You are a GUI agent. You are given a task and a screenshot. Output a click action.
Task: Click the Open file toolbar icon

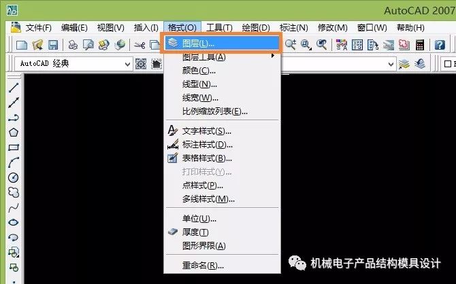tap(37, 46)
